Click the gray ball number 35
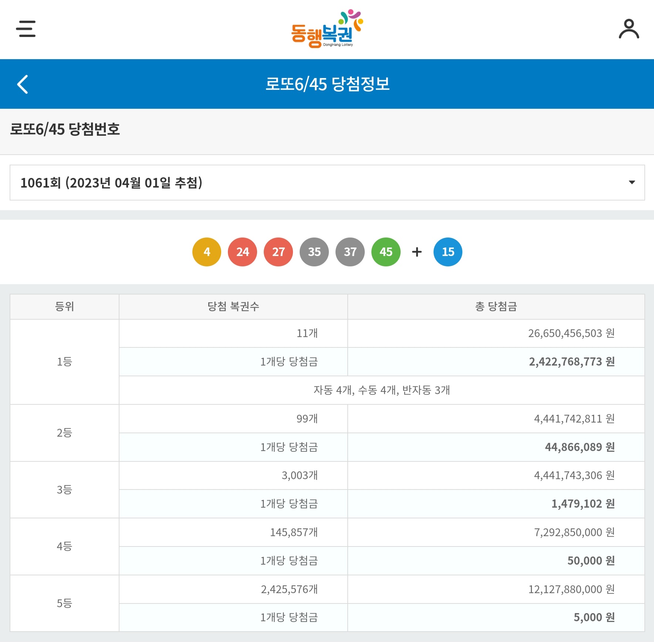The width and height of the screenshot is (654, 642). (x=314, y=252)
